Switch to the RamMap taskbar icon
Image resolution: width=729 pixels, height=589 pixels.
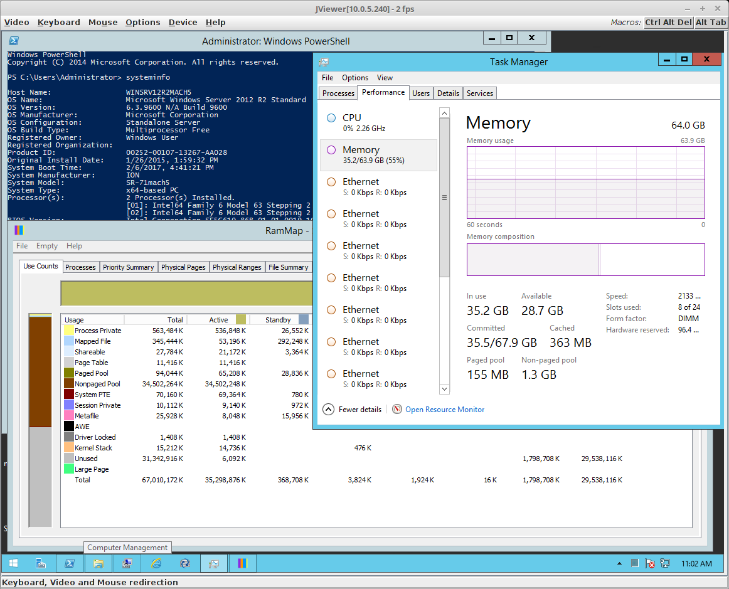(243, 563)
